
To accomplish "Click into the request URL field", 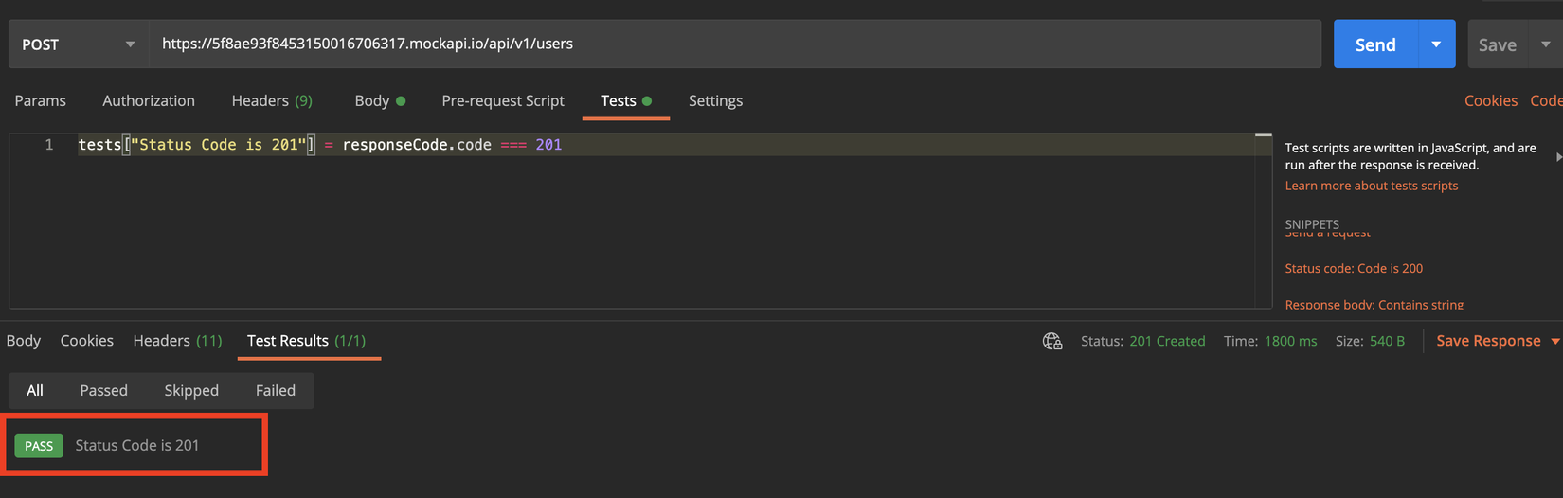I will [x=734, y=44].
